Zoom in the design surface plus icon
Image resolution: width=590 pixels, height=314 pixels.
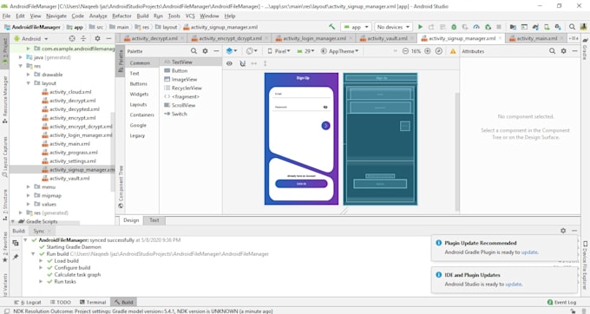click(428, 51)
